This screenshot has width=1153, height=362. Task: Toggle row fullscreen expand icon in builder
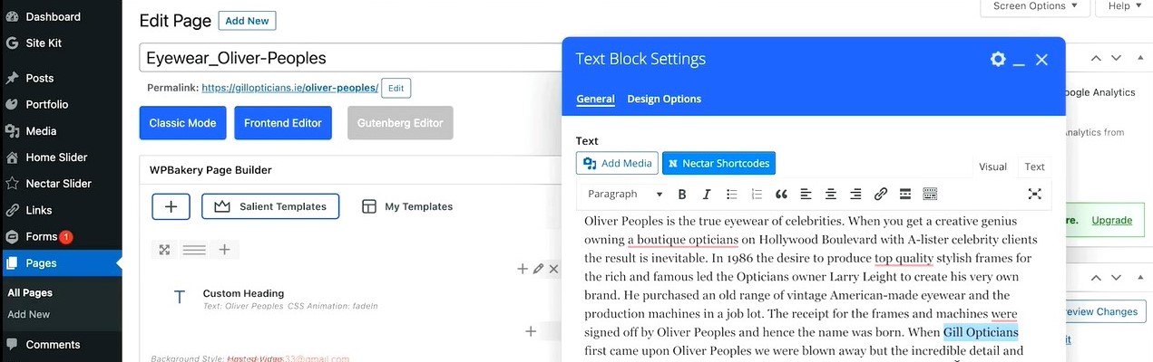click(164, 250)
